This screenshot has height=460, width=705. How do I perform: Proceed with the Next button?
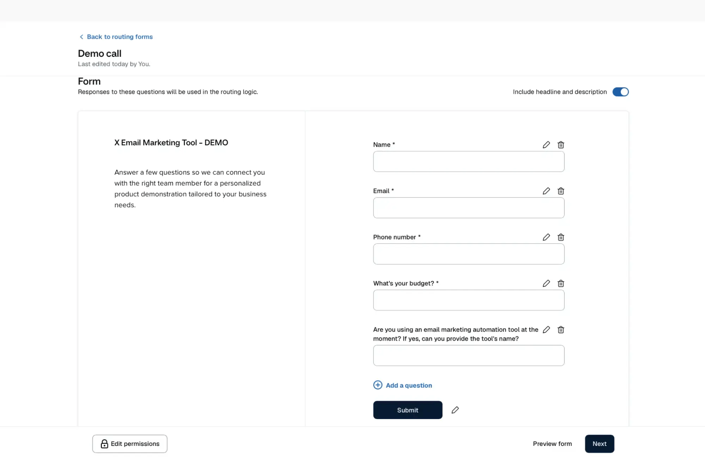600,444
